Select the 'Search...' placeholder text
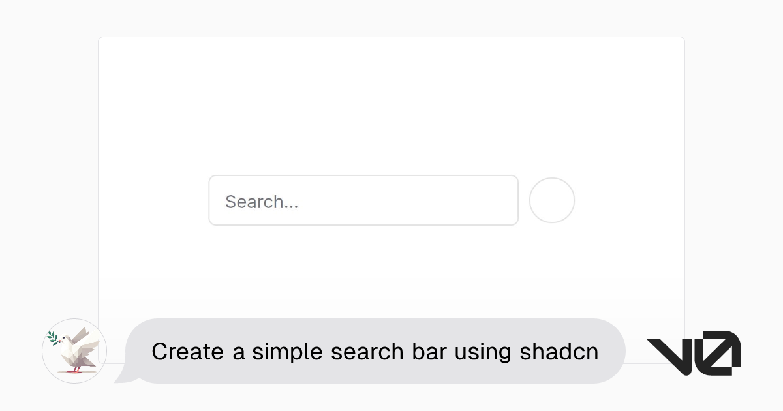Image resolution: width=783 pixels, height=411 pixels. click(x=261, y=202)
